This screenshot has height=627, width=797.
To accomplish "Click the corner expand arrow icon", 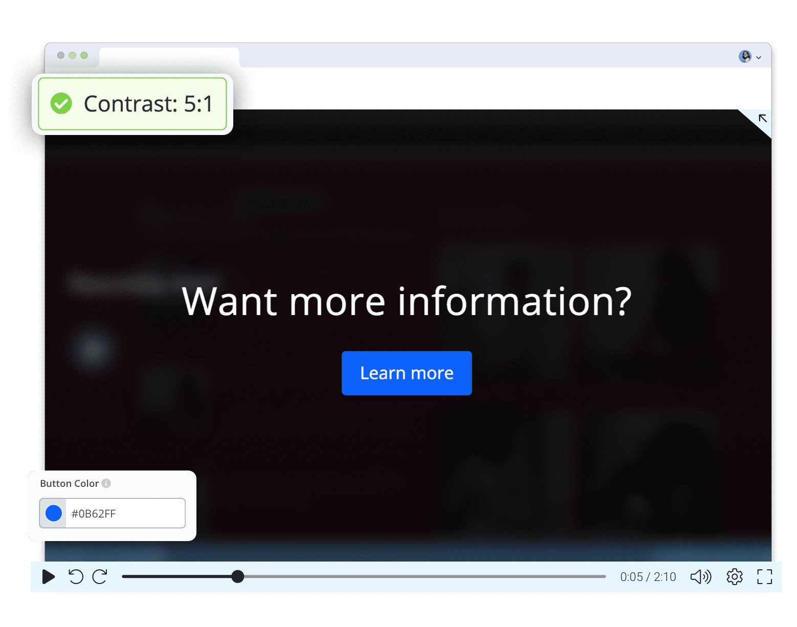I will tap(762, 119).
